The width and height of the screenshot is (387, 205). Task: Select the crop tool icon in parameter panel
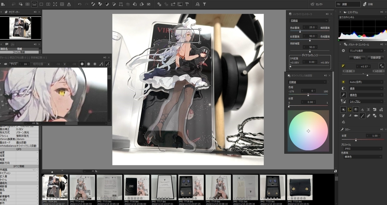pyautogui.click(x=381, y=115)
